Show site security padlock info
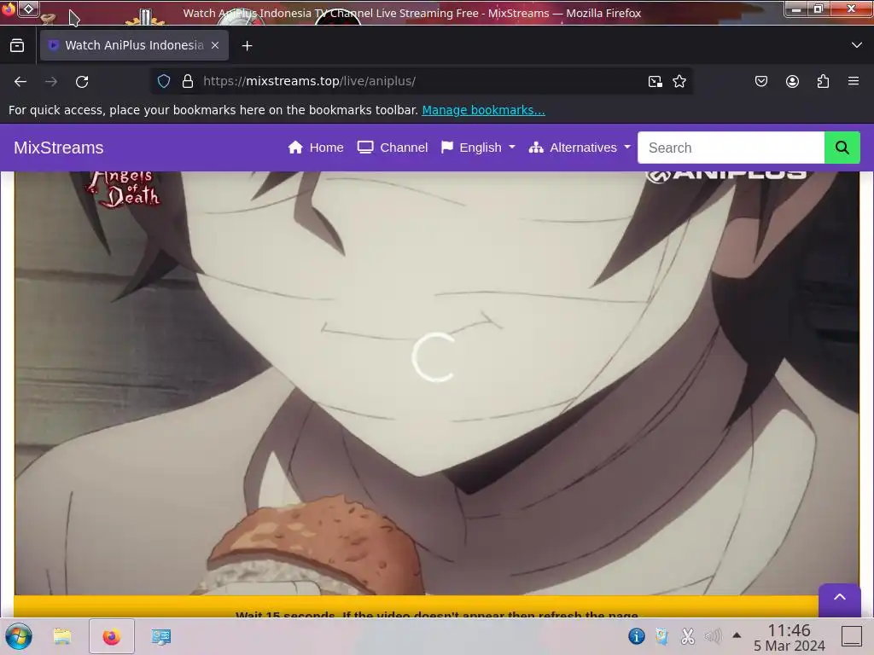The width and height of the screenshot is (874, 655). point(188,81)
